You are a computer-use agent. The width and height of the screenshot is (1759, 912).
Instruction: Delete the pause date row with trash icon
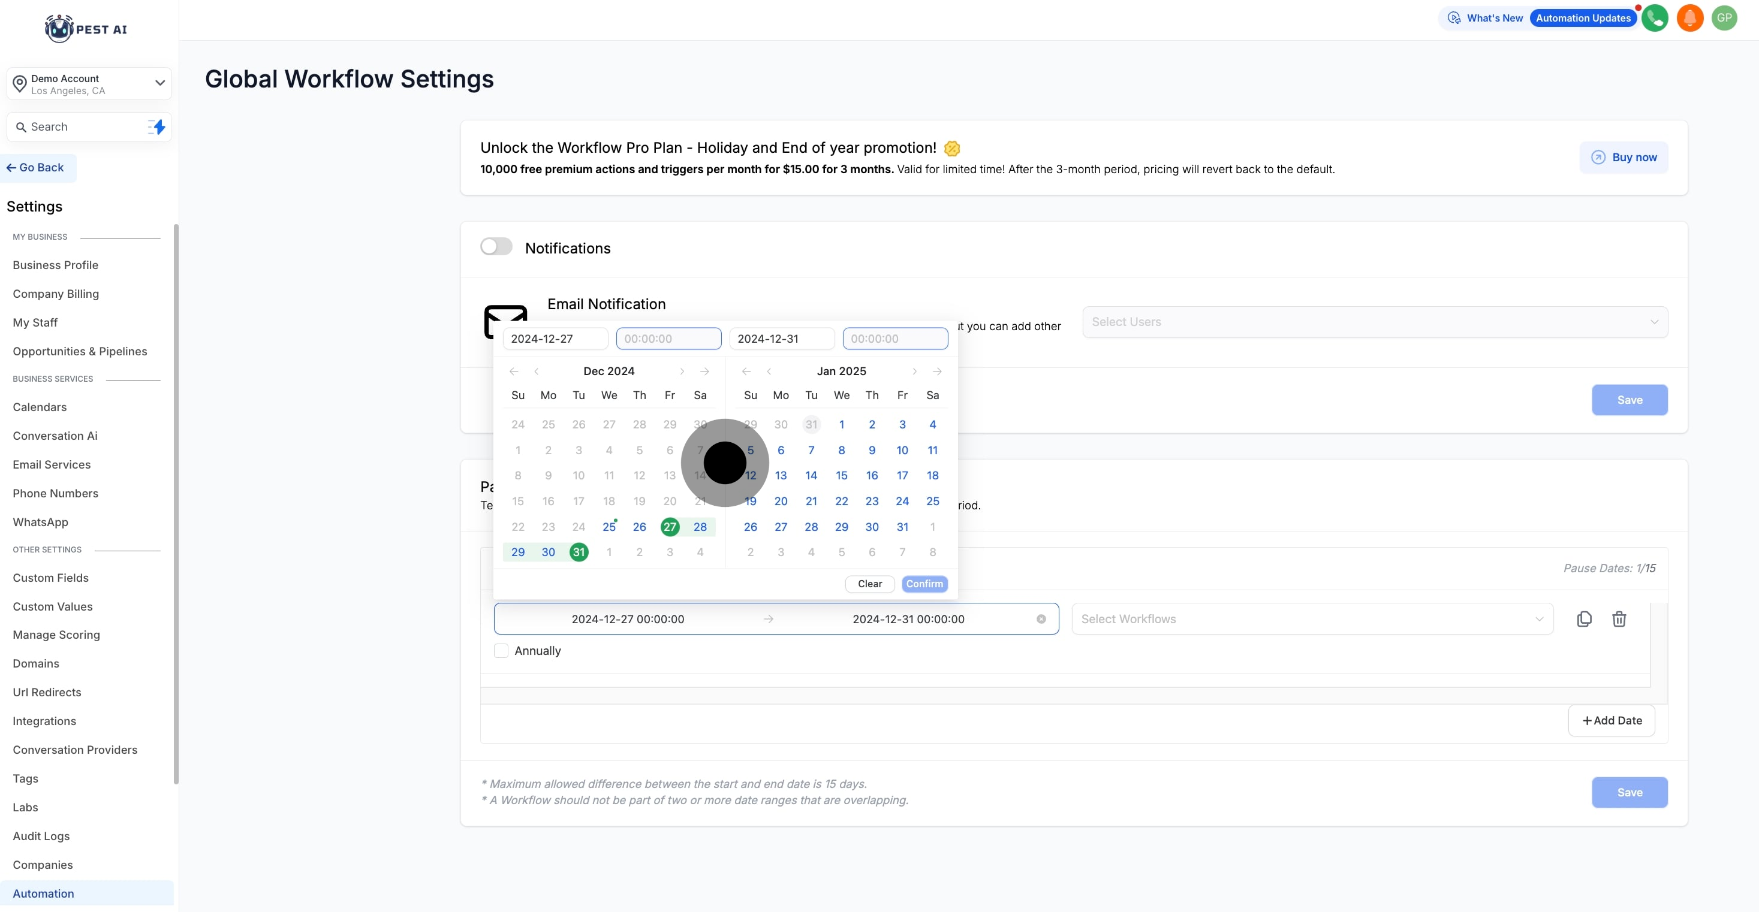(1619, 619)
